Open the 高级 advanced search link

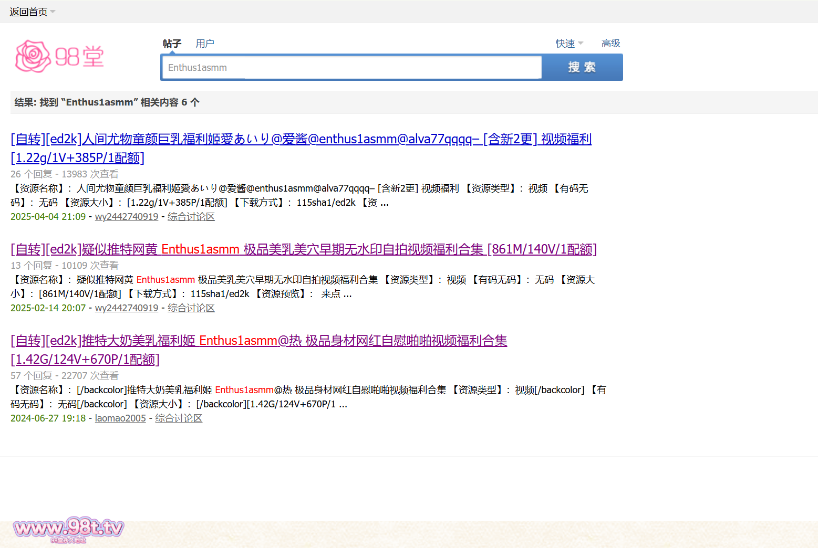pos(610,44)
